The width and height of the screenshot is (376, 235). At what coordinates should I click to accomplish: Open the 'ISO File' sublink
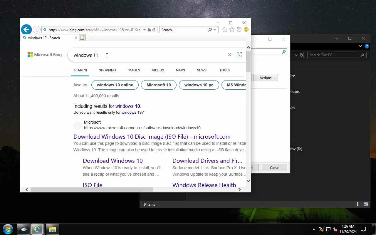click(93, 185)
